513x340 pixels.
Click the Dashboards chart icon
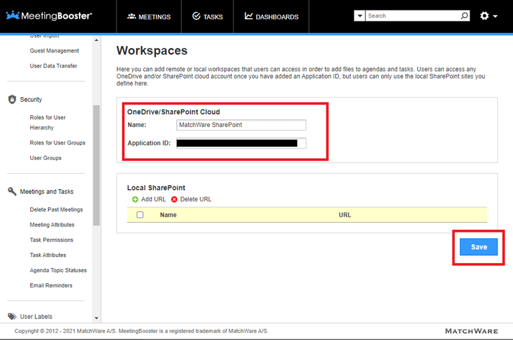tap(249, 16)
